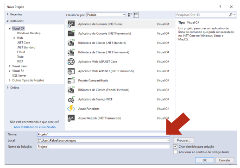This screenshot has height=168, width=240.
Task: Click the Procurar... browse button
Action: point(183,140)
